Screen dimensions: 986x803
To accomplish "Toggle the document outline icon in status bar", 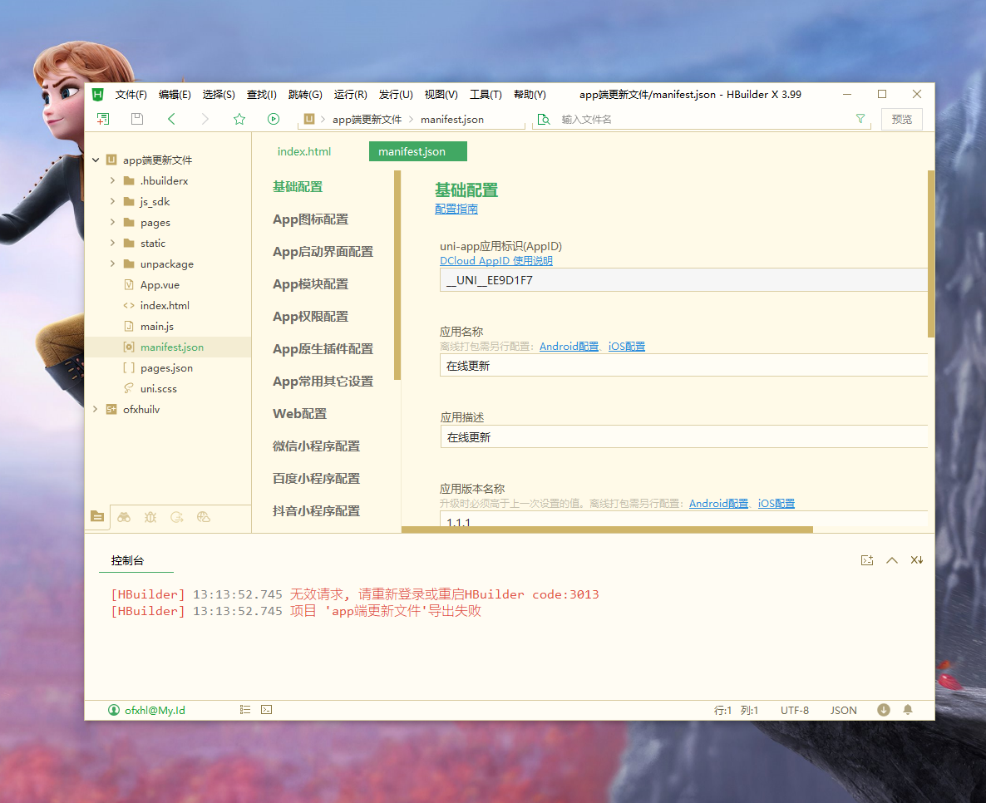I will pos(245,710).
